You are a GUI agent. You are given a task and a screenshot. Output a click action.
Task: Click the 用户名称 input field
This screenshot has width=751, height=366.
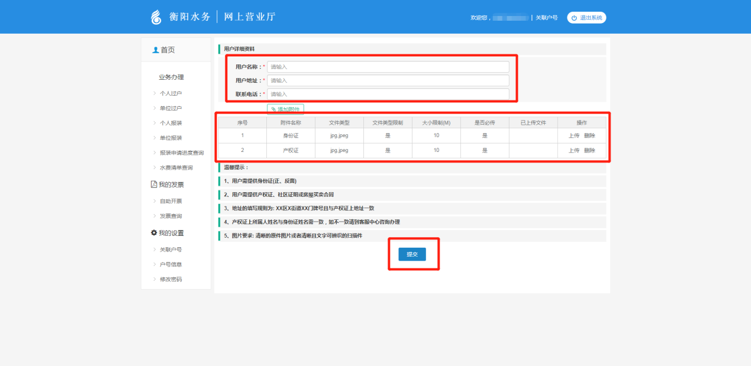pos(388,67)
